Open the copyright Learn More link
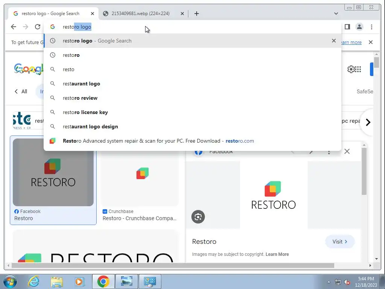Viewport: 385px width, 289px height. point(277,254)
